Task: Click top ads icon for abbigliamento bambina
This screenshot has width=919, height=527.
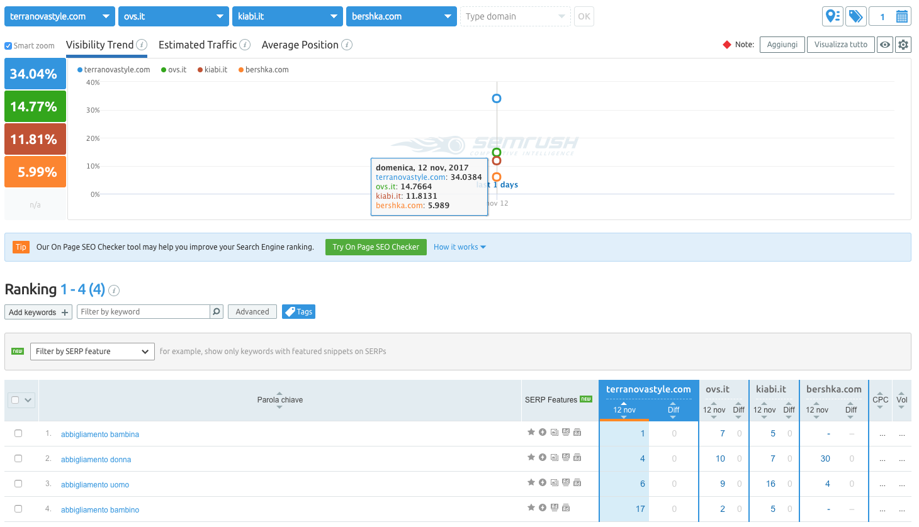Action: point(566,431)
